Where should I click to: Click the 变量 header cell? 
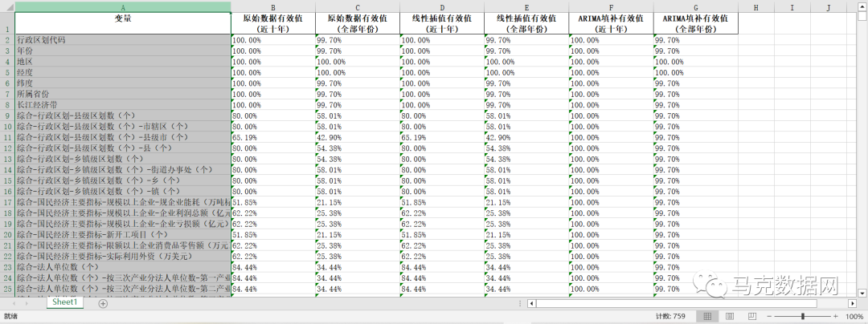[x=123, y=24]
